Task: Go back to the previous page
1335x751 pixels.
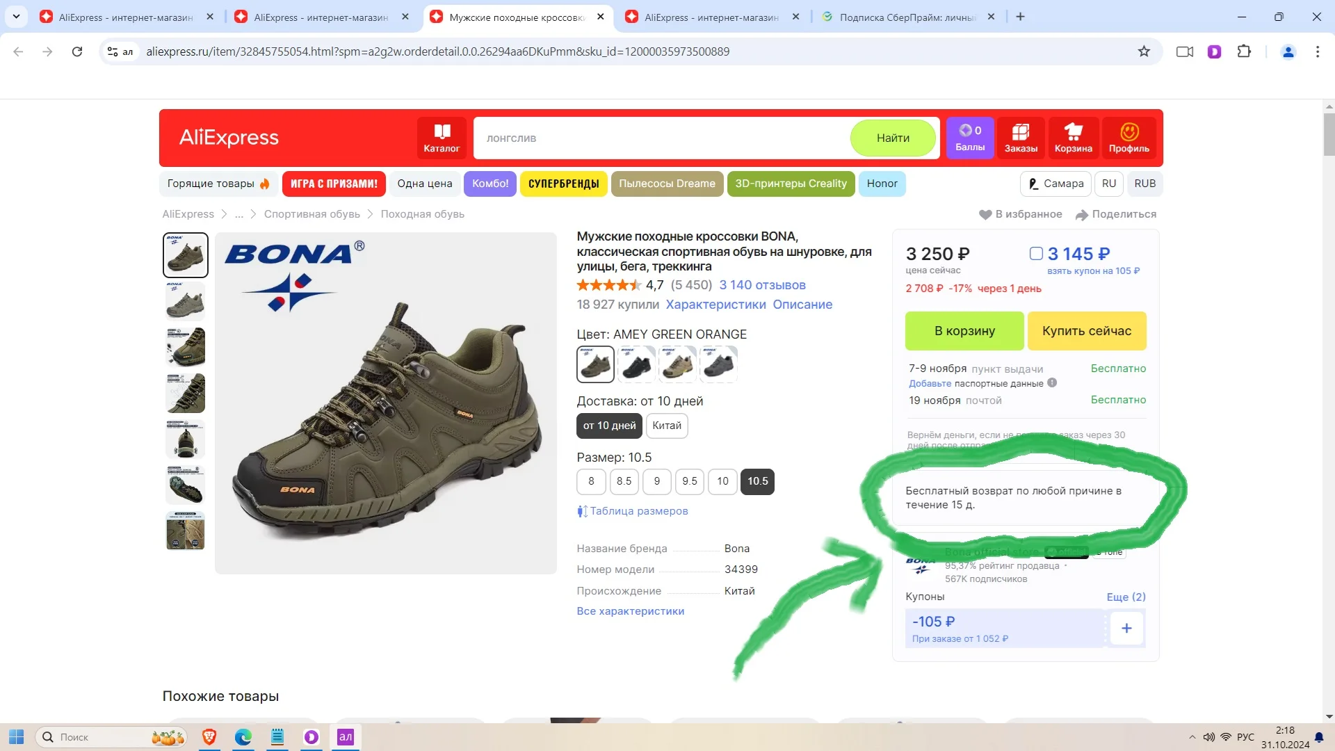Action: 19,51
